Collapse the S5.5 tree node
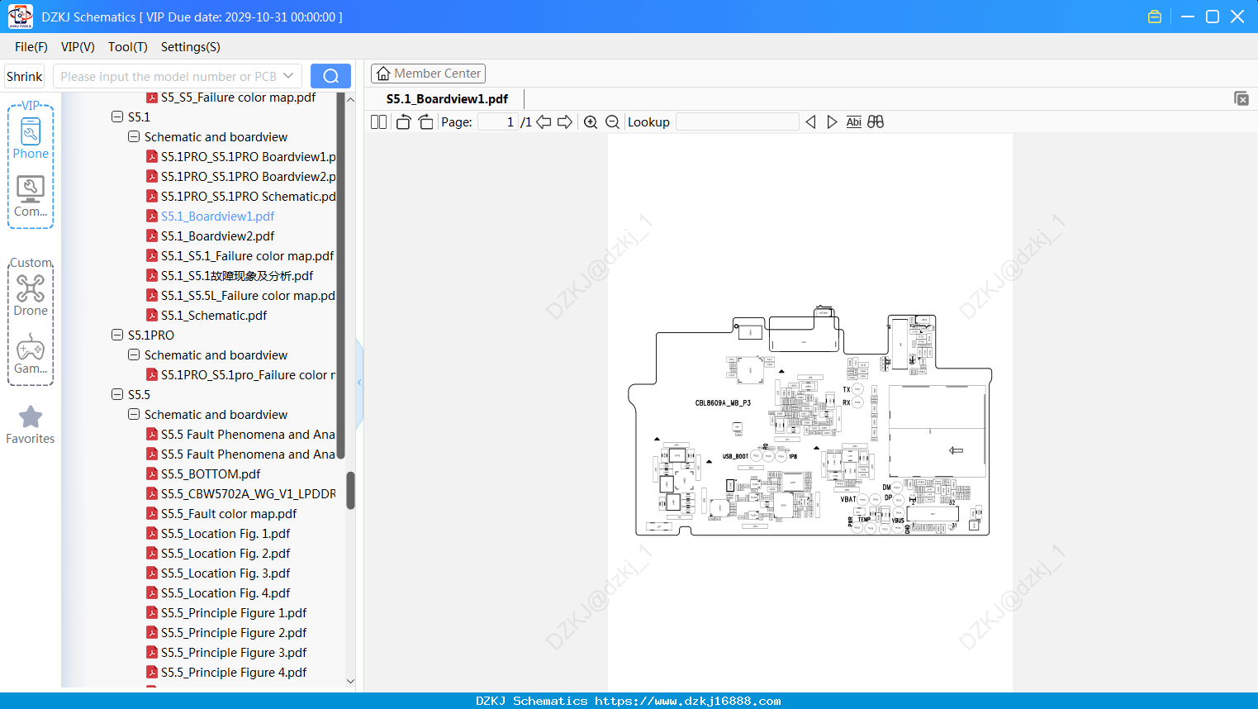The image size is (1258, 709). (117, 394)
